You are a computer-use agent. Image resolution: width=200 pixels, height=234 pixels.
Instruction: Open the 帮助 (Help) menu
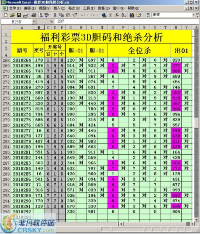tap(133, 8)
